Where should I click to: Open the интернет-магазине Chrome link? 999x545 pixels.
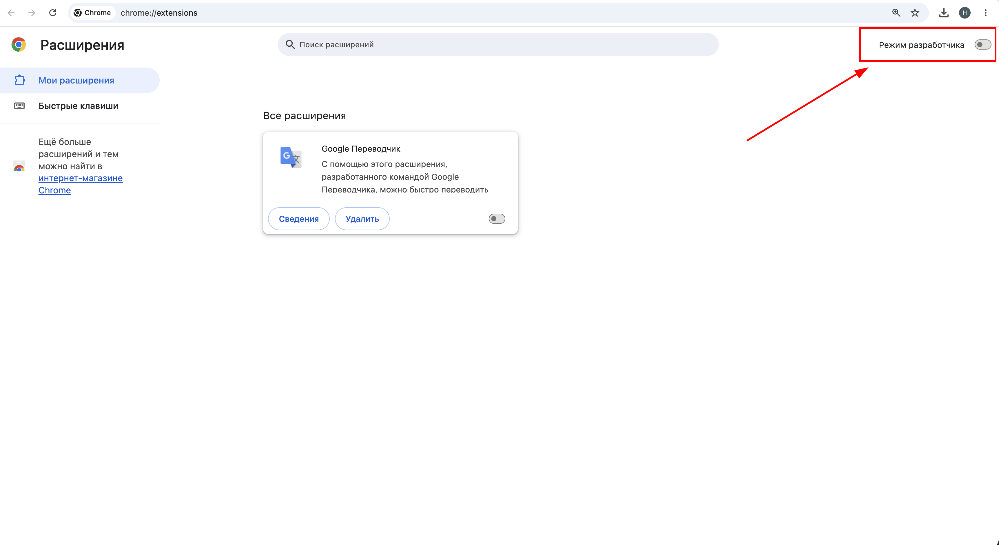(x=80, y=184)
